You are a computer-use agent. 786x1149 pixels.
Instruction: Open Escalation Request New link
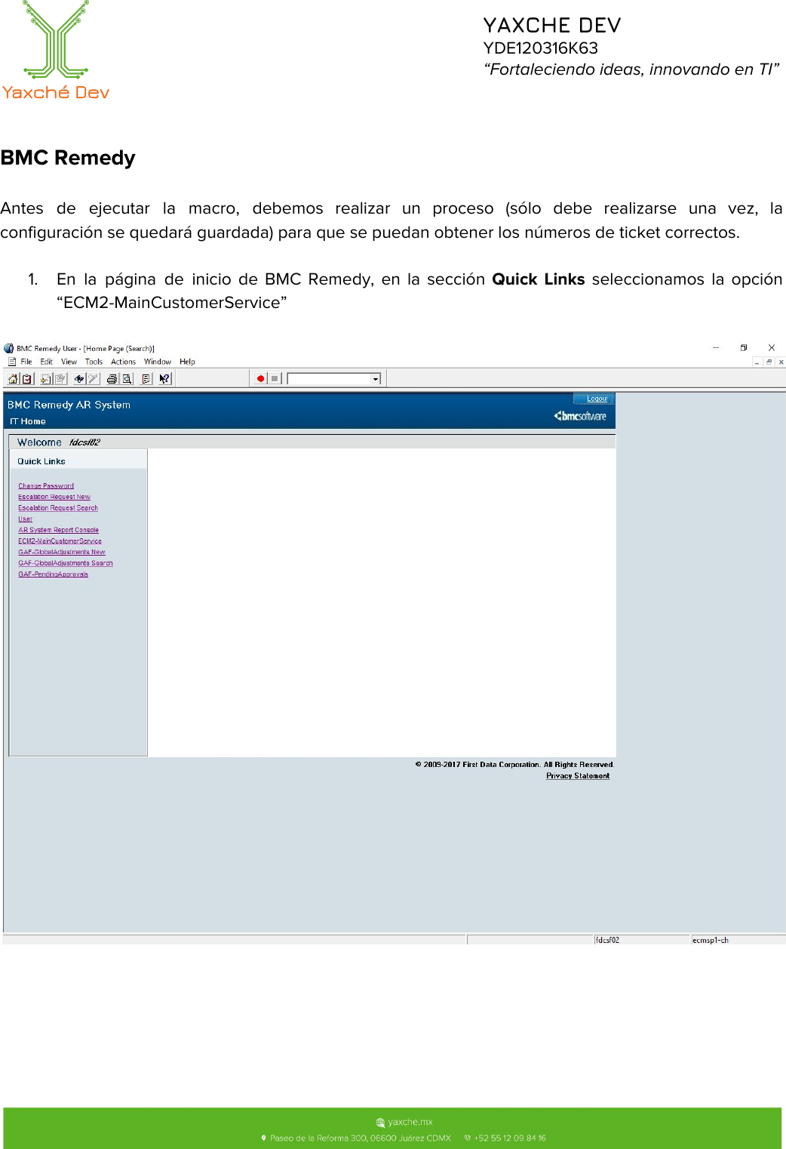point(54,497)
